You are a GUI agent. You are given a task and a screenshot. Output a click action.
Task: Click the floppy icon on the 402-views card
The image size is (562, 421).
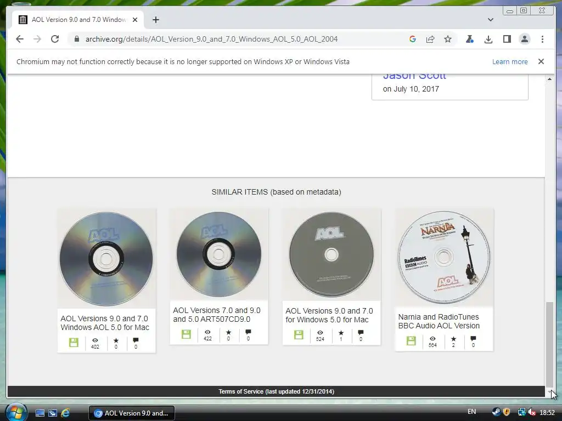pos(74,343)
